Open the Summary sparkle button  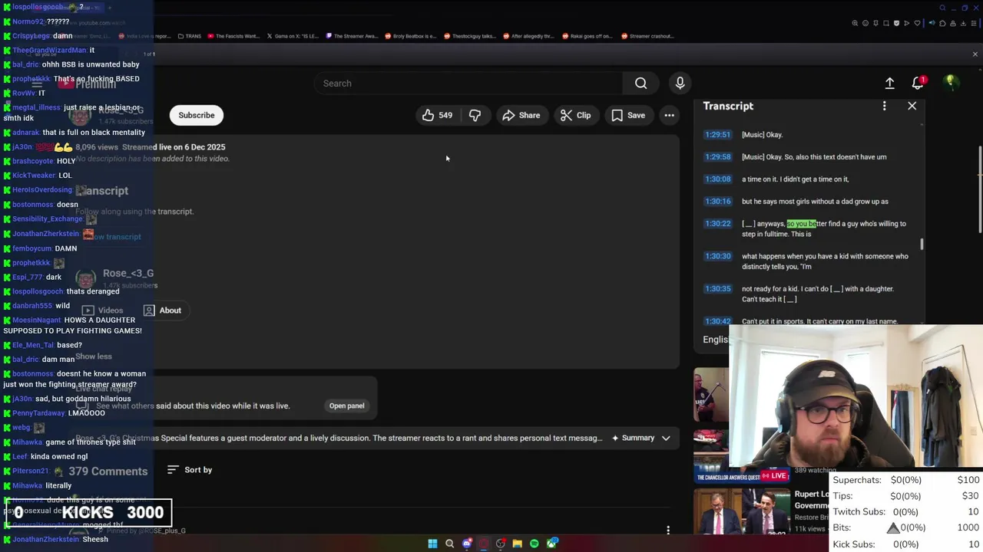[633, 438]
